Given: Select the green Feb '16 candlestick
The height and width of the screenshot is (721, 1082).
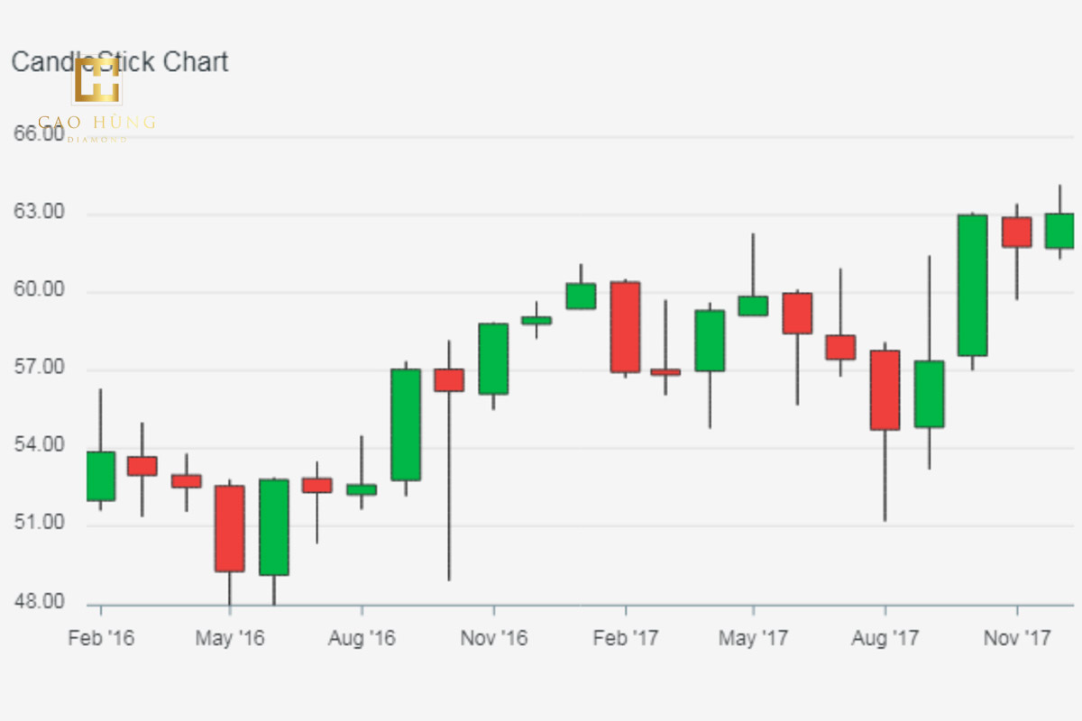Looking at the screenshot, I should point(100,476).
